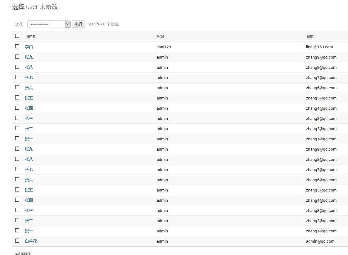The width and height of the screenshot is (348, 255).
Task: Check the box for user 李白
Action: (17, 46)
